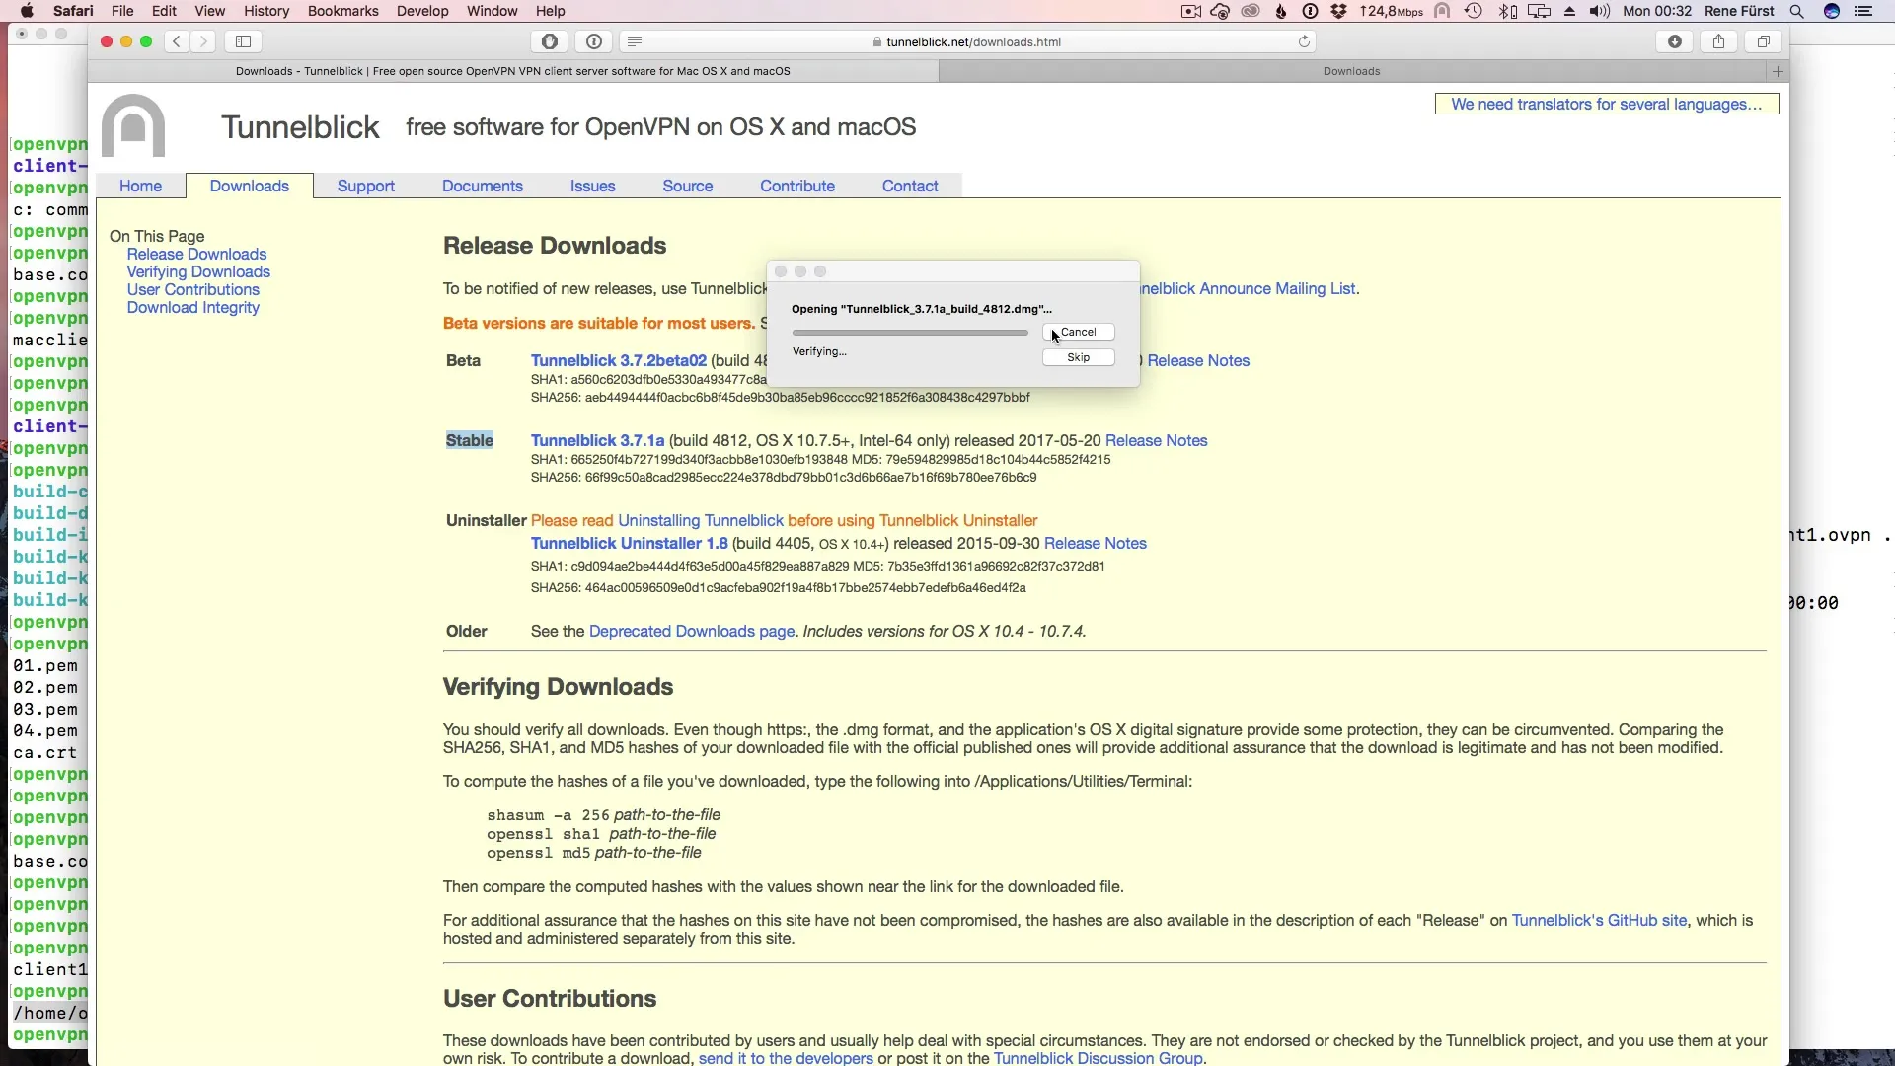The image size is (1895, 1066).
Task: Open Notification Center icon
Action: 1863,11
